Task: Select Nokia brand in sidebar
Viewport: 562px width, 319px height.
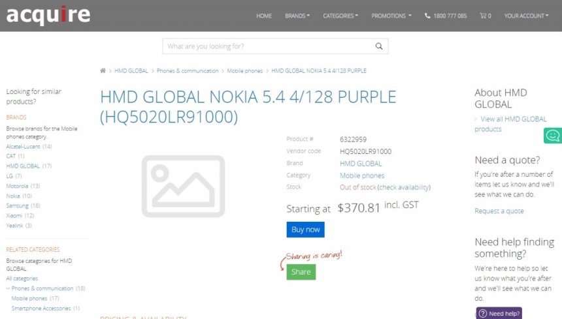Action: (x=13, y=196)
